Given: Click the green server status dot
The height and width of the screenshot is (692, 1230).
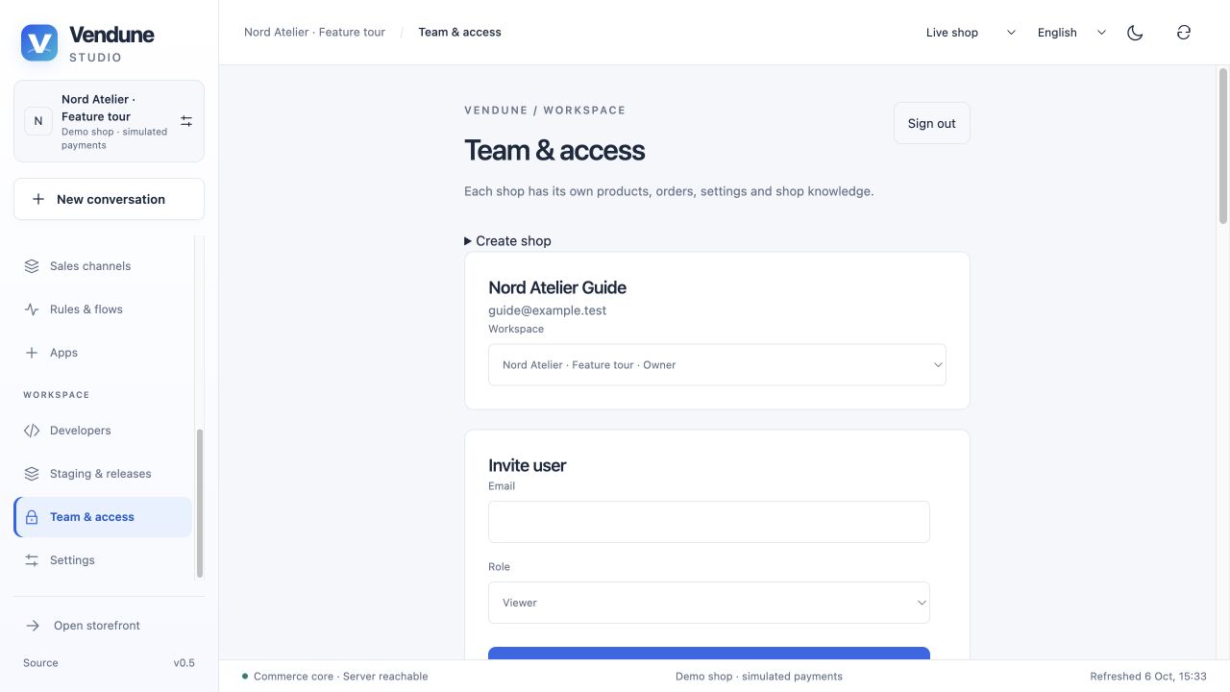Looking at the screenshot, I should 245,677.
